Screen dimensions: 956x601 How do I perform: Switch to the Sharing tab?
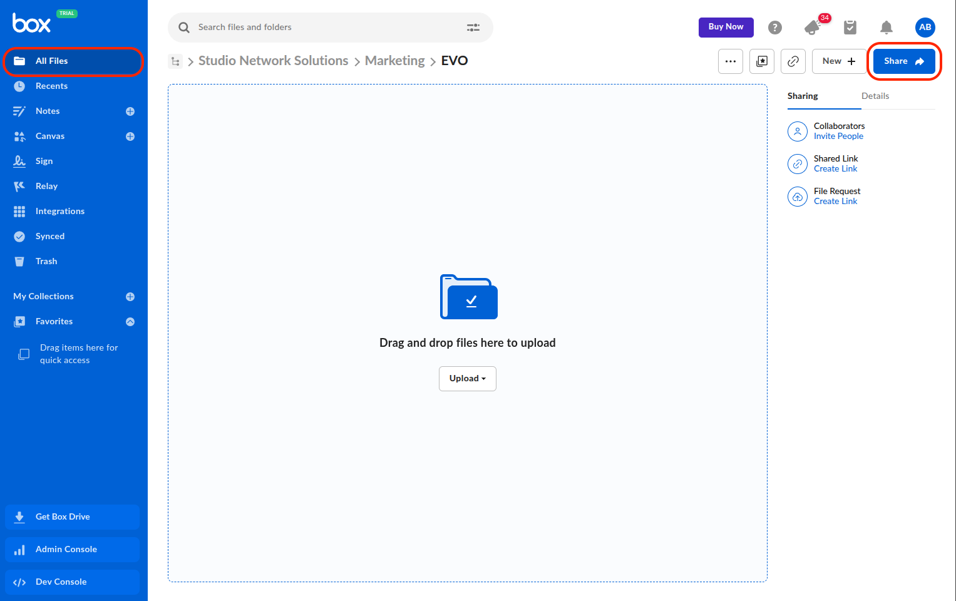pyautogui.click(x=803, y=96)
